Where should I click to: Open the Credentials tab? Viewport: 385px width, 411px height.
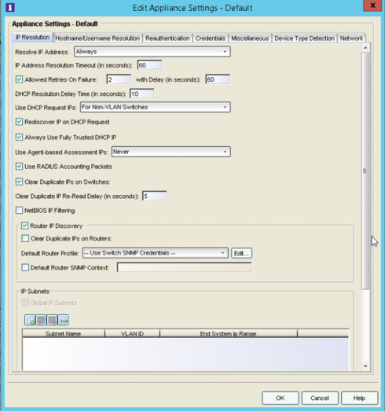point(211,39)
